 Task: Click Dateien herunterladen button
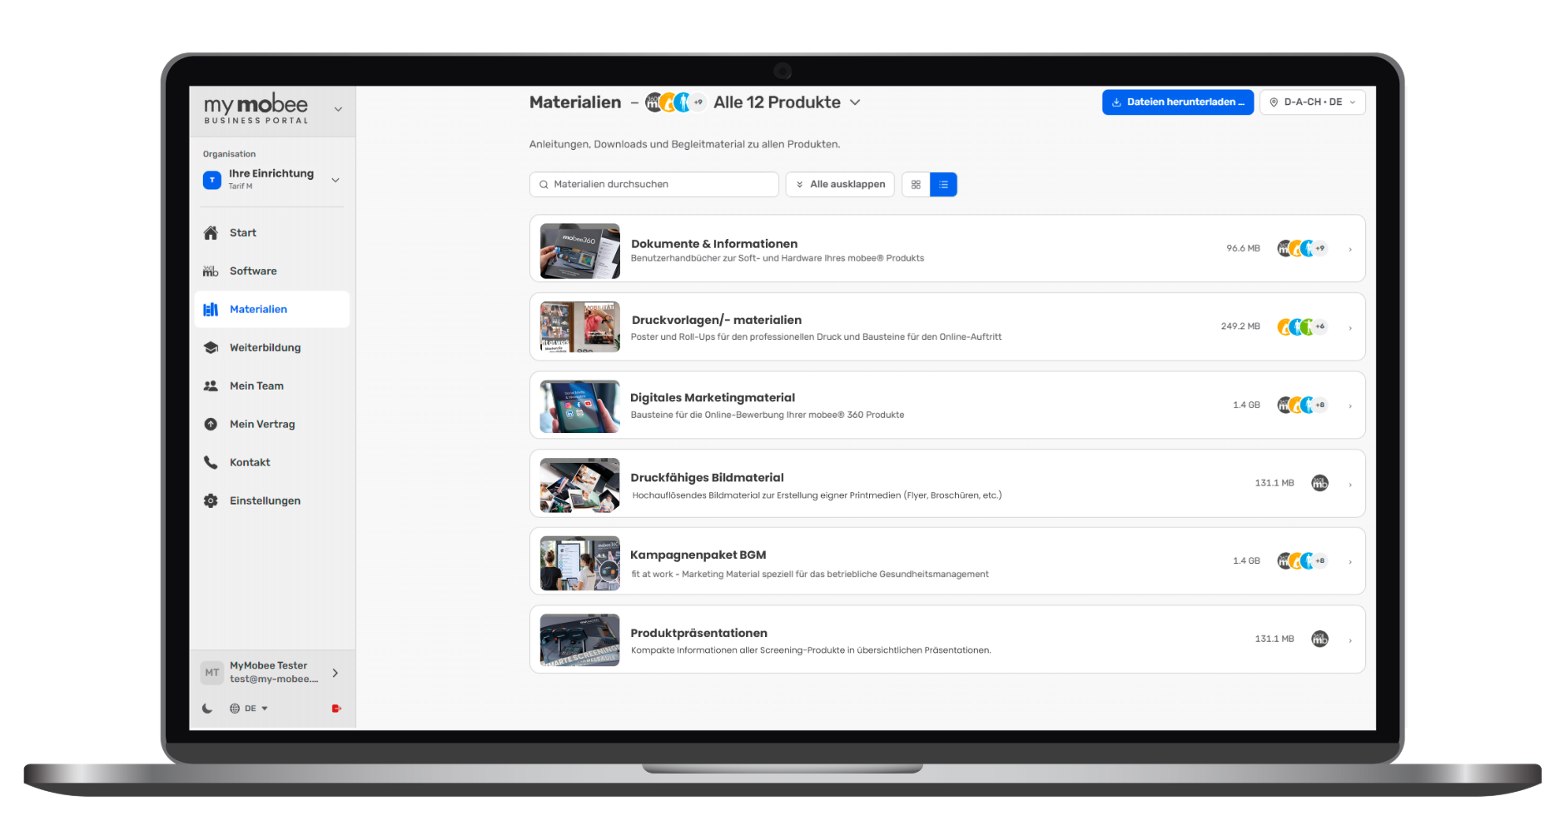[x=1178, y=102]
